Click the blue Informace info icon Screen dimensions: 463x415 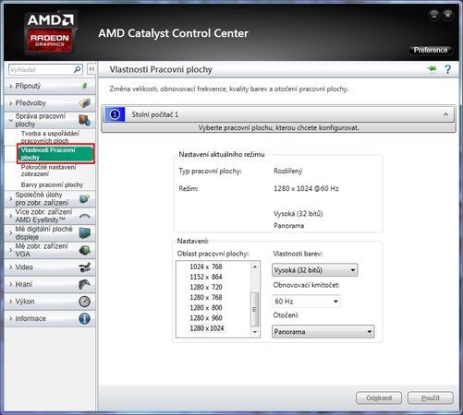pos(85,318)
